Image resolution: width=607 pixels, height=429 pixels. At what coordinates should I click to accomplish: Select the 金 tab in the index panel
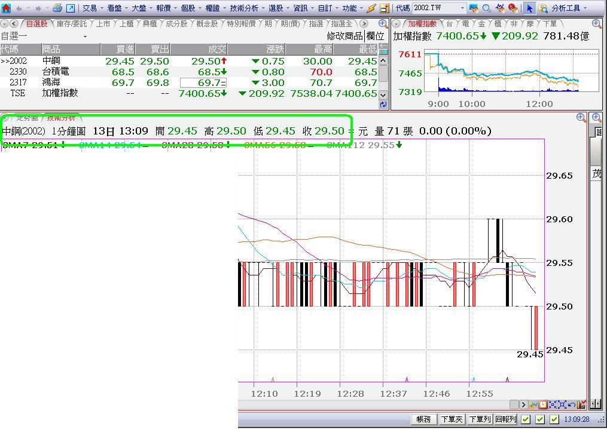(481, 24)
